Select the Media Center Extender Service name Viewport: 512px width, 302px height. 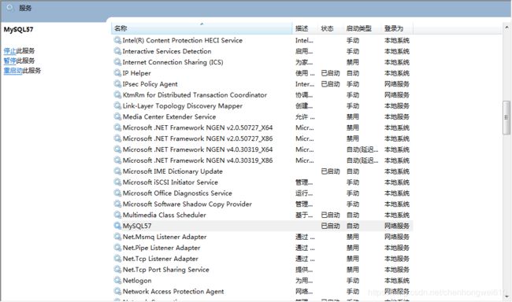tap(169, 116)
